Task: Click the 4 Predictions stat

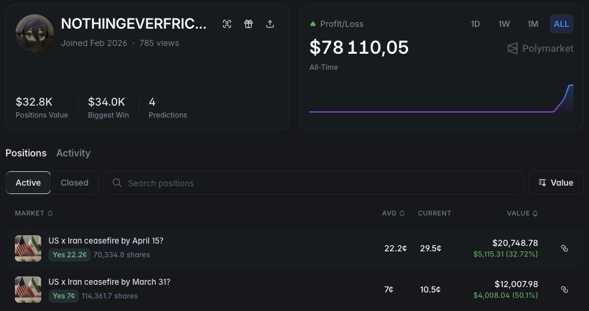Action: (x=168, y=107)
